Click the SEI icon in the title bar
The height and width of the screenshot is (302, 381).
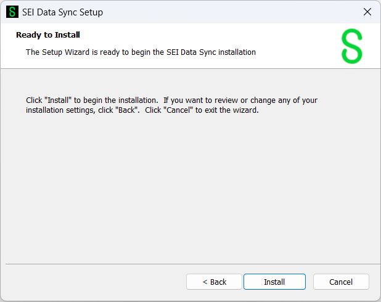12,12
